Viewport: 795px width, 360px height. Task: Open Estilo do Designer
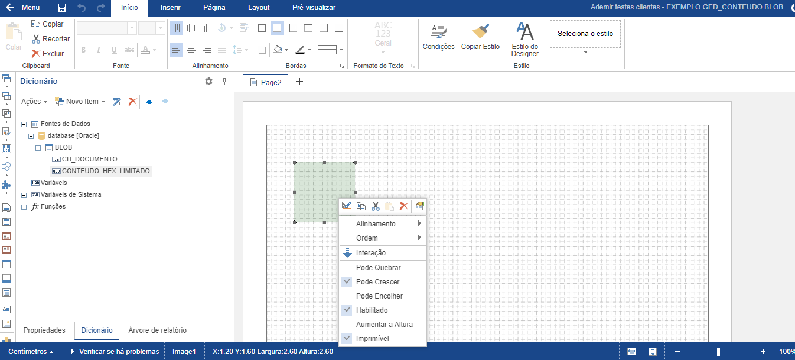524,39
